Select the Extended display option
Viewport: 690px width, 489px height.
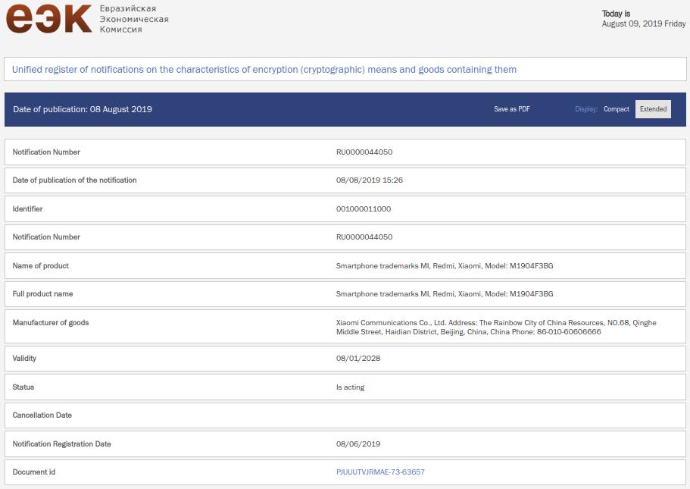(x=653, y=109)
